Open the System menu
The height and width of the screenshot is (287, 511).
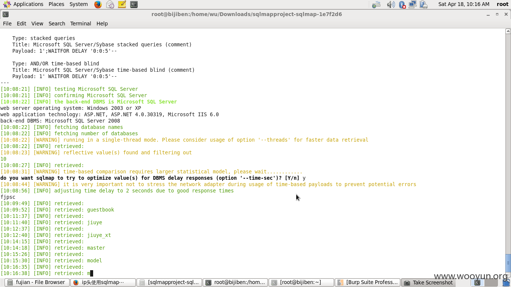pos(79,4)
